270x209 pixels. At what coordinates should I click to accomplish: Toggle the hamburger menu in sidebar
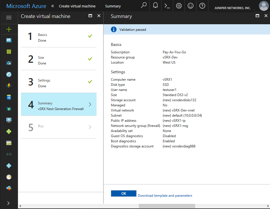point(9,18)
